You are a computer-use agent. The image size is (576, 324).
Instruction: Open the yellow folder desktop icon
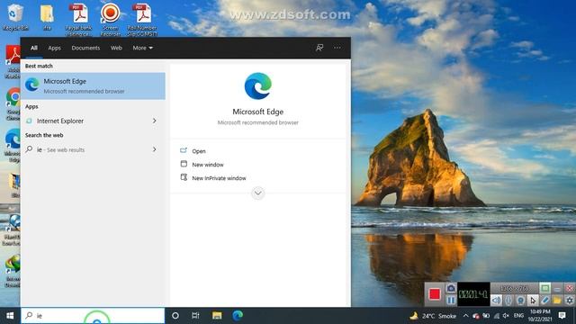tap(47, 16)
